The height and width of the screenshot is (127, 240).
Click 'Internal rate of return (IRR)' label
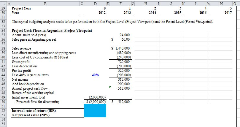coord(34,110)
